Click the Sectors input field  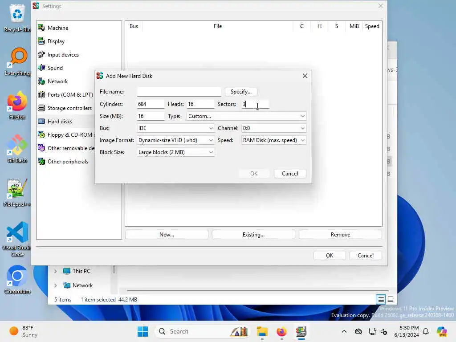point(255,104)
